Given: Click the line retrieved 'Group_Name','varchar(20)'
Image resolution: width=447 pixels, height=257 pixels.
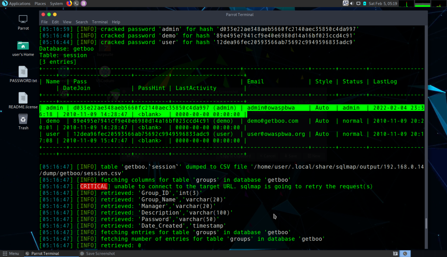Looking at the screenshot, I should point(133,199).
